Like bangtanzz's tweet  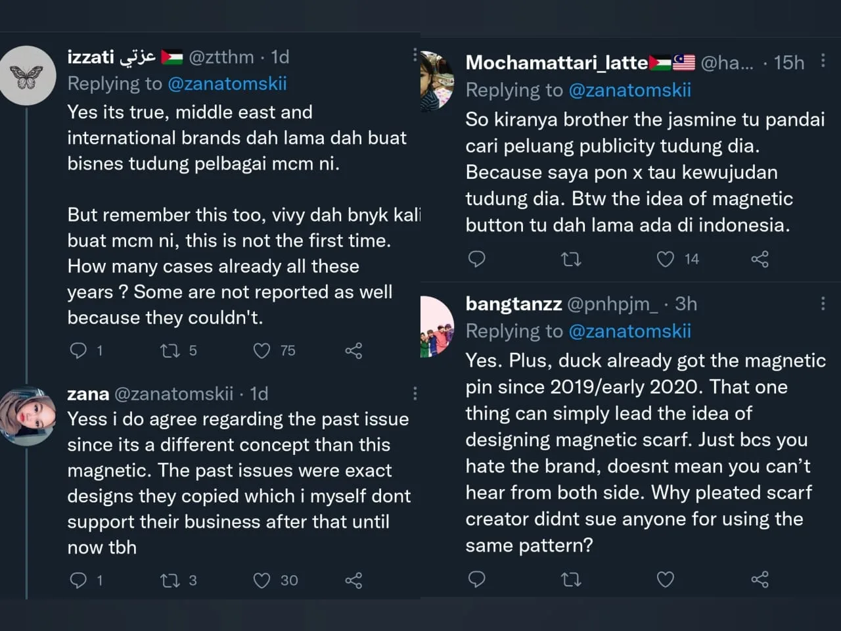pyautogui.click(x=666, y=579)
